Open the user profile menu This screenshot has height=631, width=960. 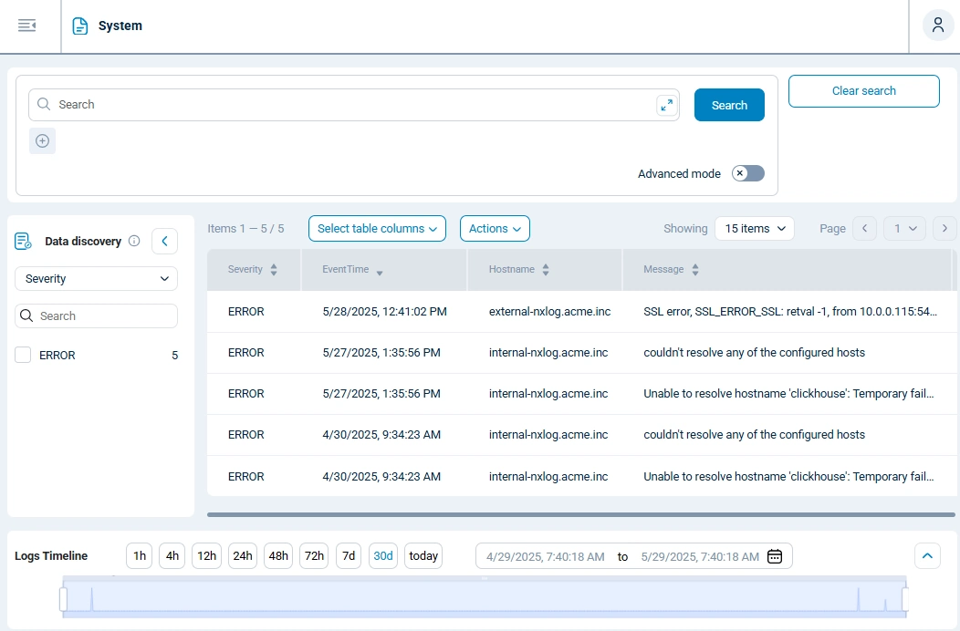coord(938,25)
